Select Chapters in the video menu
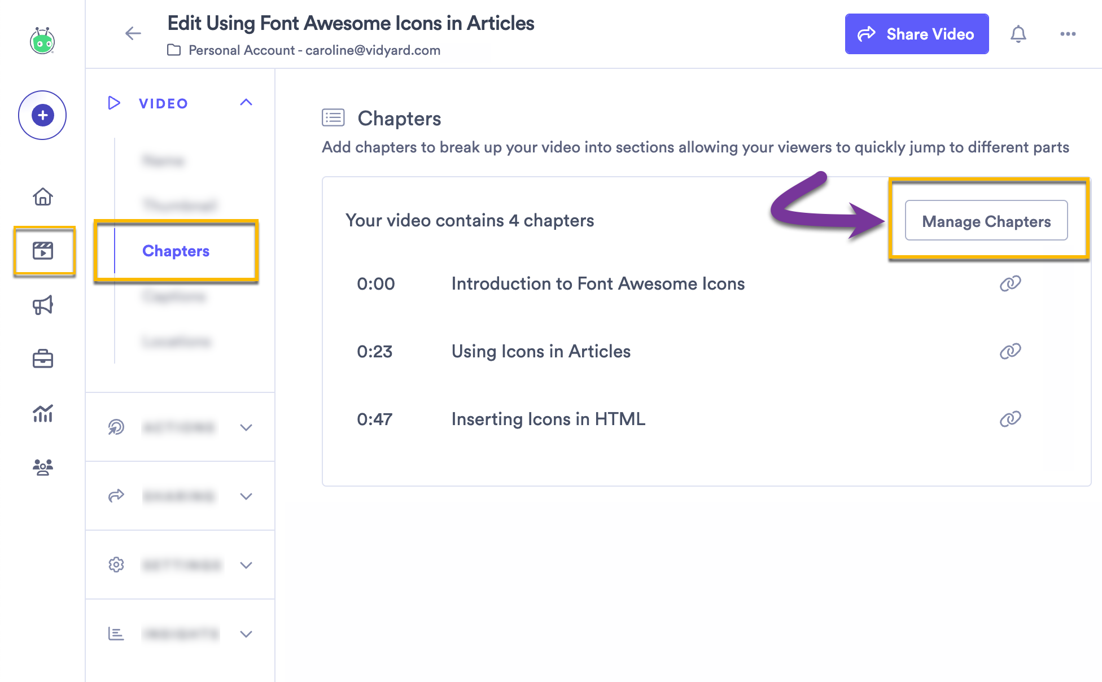 point(176,251)
